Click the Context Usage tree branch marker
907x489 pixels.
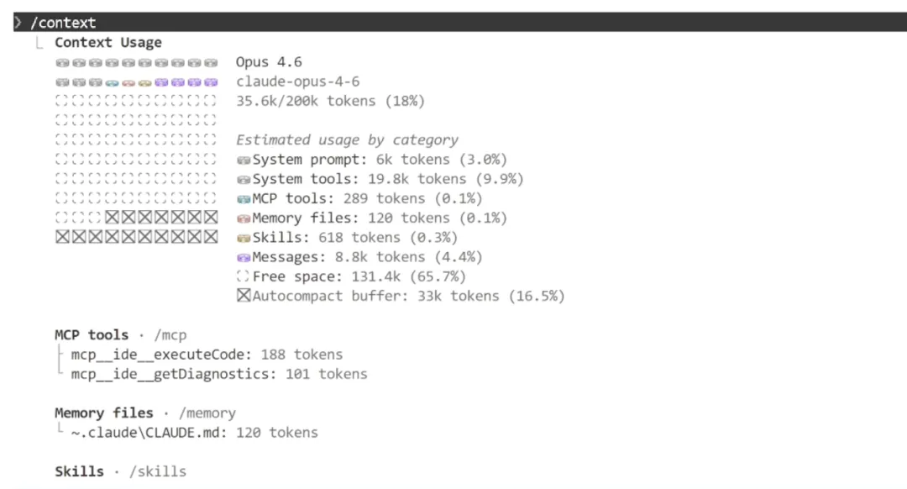coord(39,42)
